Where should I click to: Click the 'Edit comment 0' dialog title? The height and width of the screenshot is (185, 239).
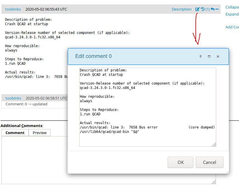[93, 56]
